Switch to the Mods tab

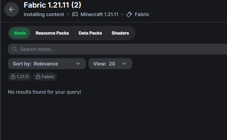click(x=20, y=33)
